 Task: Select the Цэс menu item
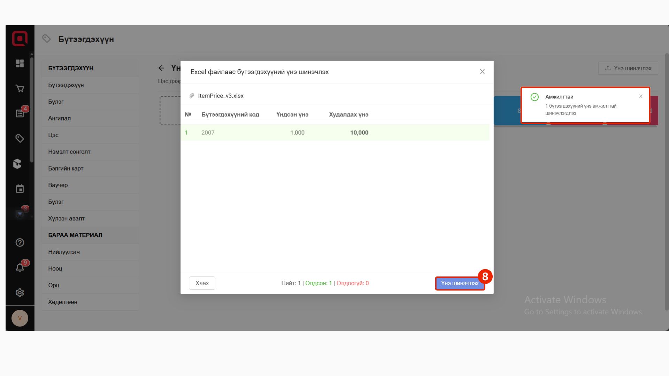click(x=53, y=135)
